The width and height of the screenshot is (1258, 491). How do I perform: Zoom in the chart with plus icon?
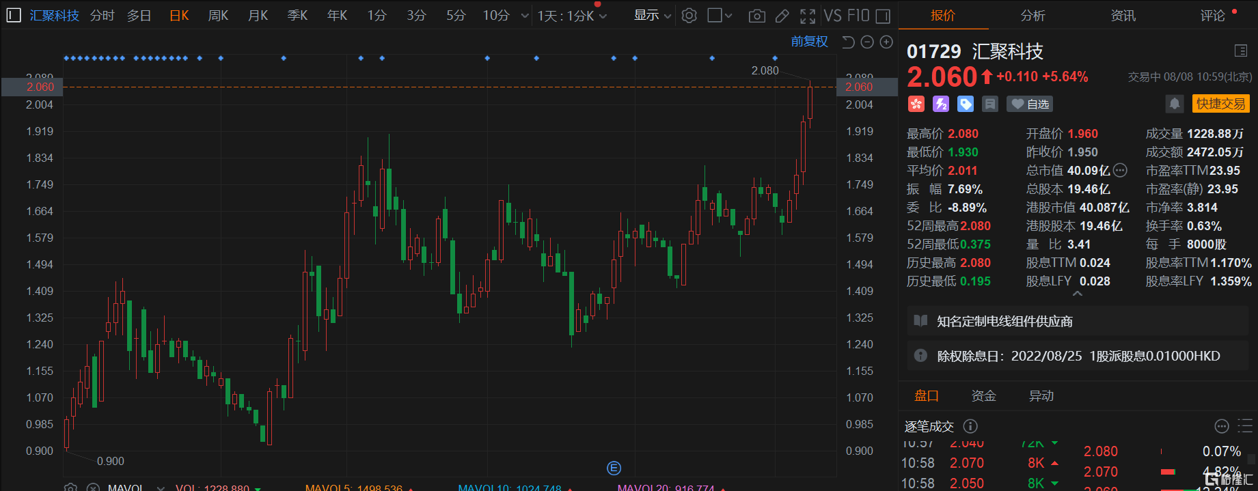(886, 42)
